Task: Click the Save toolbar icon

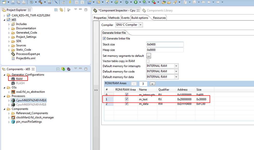Action: [x=13, y=2]
